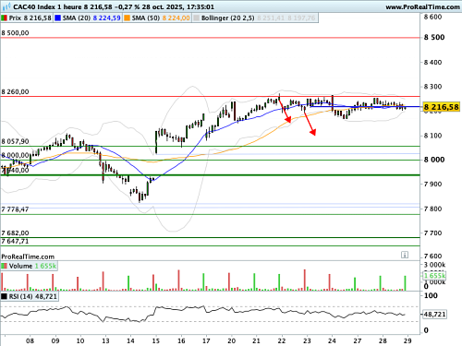The height and width of the screenshot is (346, 462).
Task: Click the info icon above the volume panel
Action: coord(405,255)
